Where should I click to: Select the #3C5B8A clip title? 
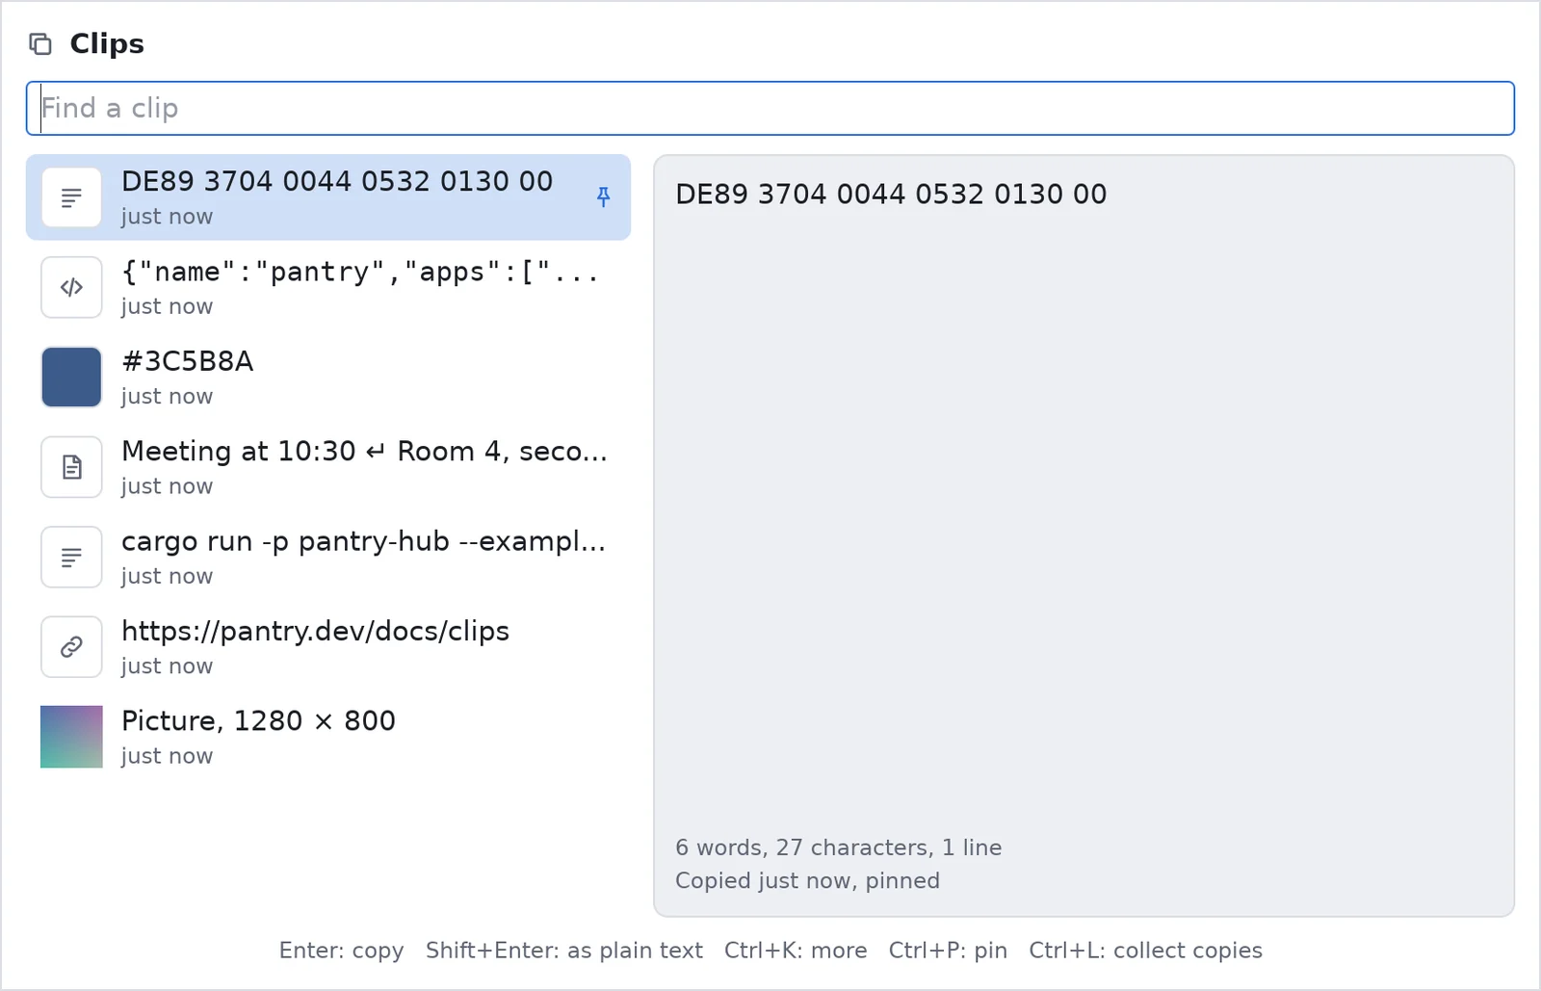click(x=188, y=361)
